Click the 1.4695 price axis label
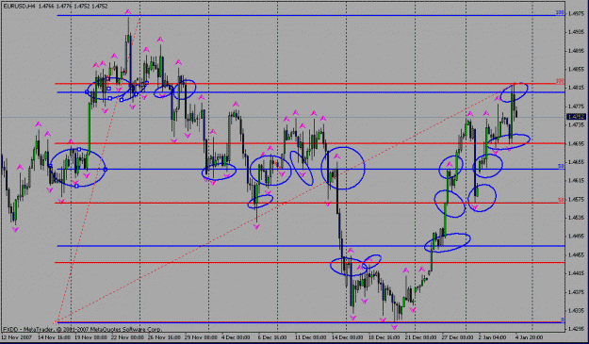 pos(576,143)
